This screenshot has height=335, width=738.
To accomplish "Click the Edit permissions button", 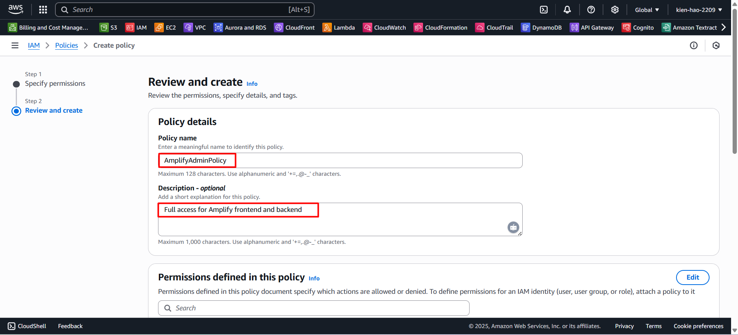I will (692, 277).
